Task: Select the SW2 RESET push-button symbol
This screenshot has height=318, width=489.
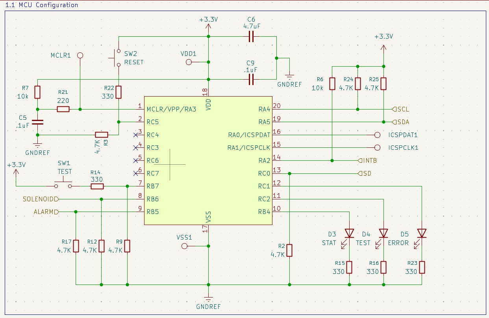Action: 117,58
